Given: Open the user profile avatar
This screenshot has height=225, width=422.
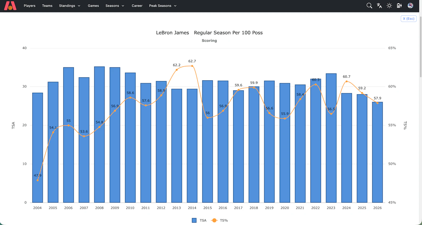Looking at the screenshot, I should tap(410, 6).
